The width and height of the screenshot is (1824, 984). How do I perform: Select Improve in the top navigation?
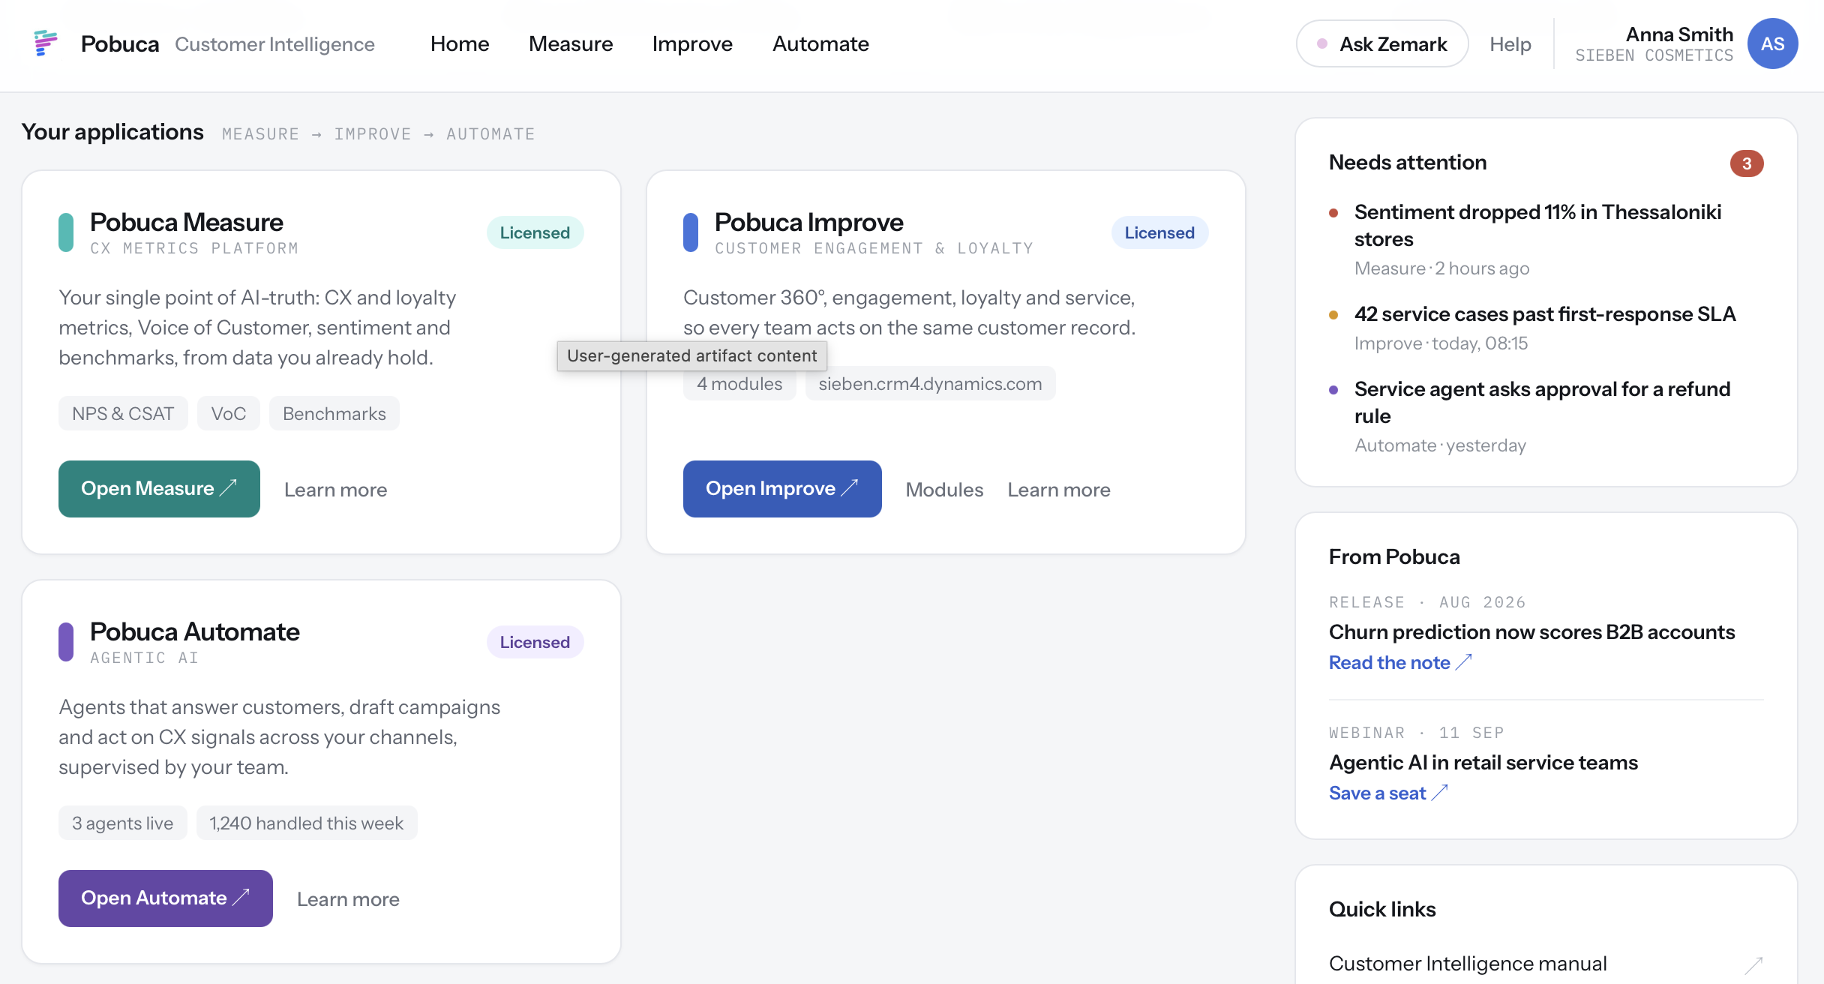coord(692,43)
